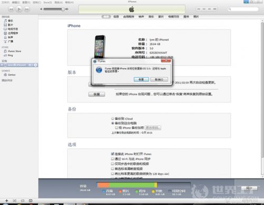The width and height of the screenshot is (264, 205).
Task: Select the back up to this computer radio
Action: pyautogui.click(x=112, y=123)
